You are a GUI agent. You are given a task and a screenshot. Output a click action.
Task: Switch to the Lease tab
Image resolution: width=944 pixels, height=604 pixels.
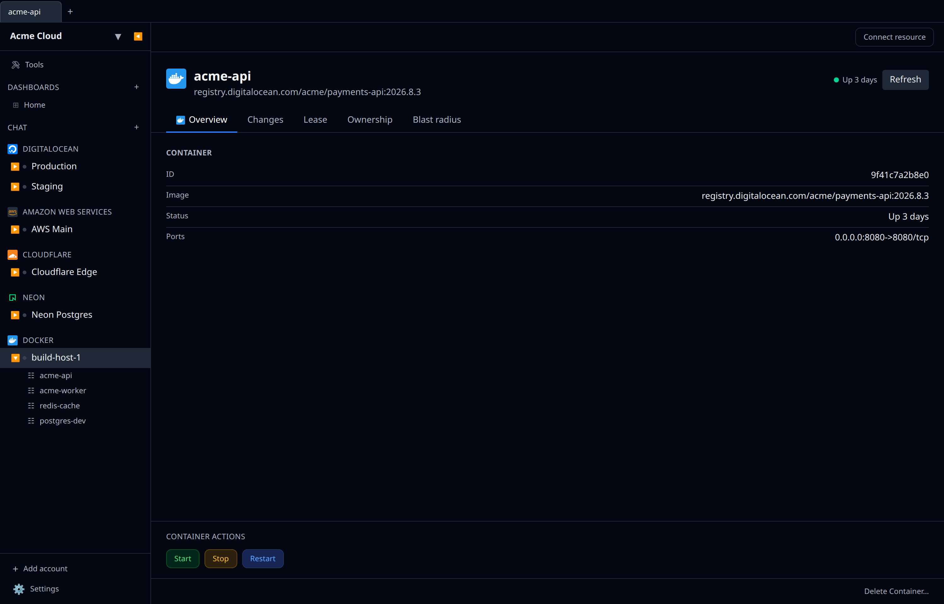coord(315,120)
